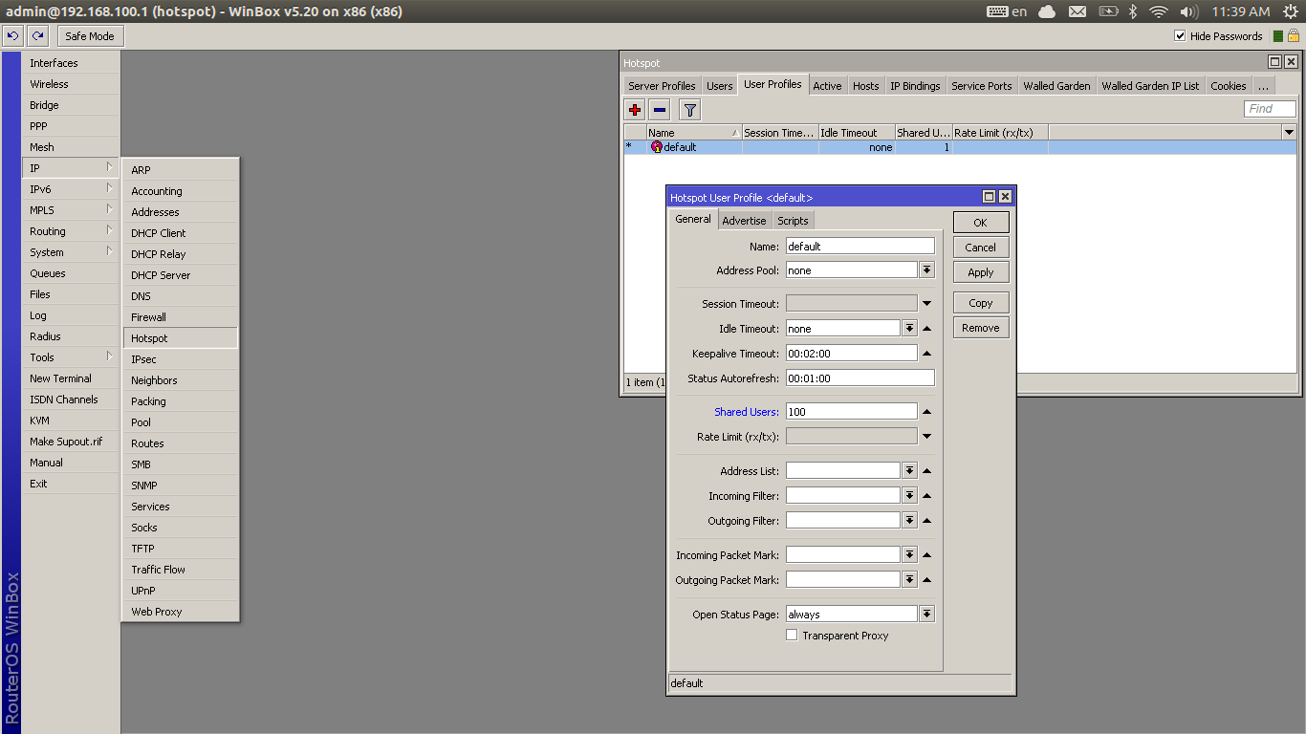1306x734 pixels.
Task: Open the filter funnel in Hotspot window
Action: (690, 109)
